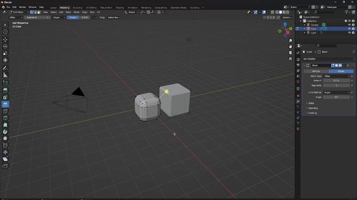This screenshot has width=357, height=200.
Task: Switch to the Layout workspace tab
Action: click(53, 8)
